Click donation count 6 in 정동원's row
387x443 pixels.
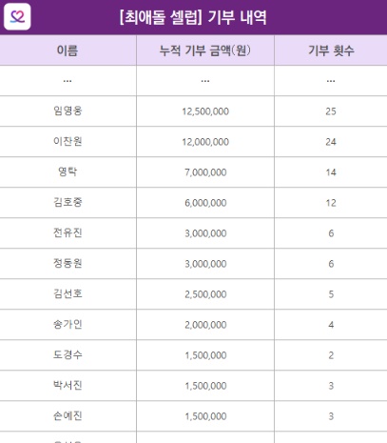(x=331, y=264)
